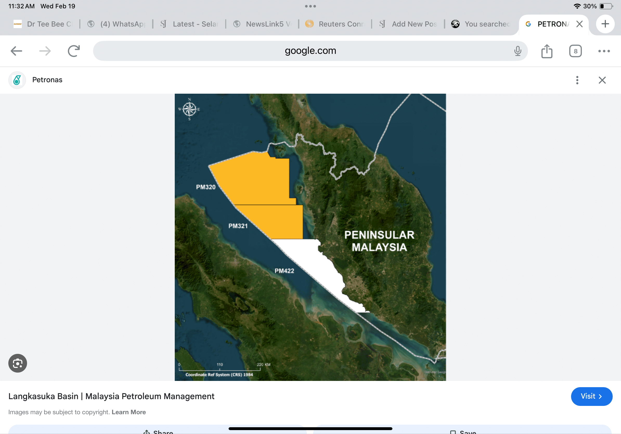Navigate back to the previous page

click(16, 51)
